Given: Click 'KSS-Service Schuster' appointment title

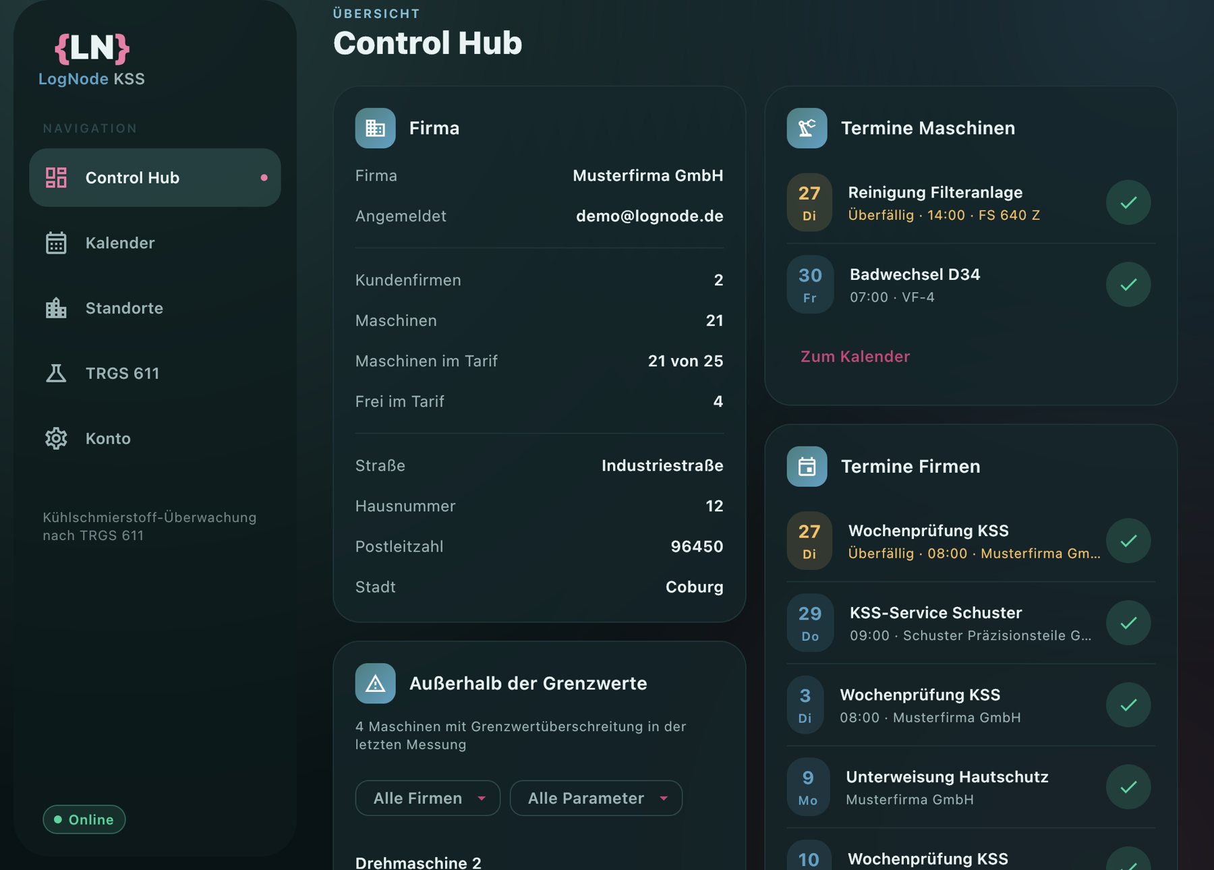Looking at the screenshot, I should tap(935, 612).
